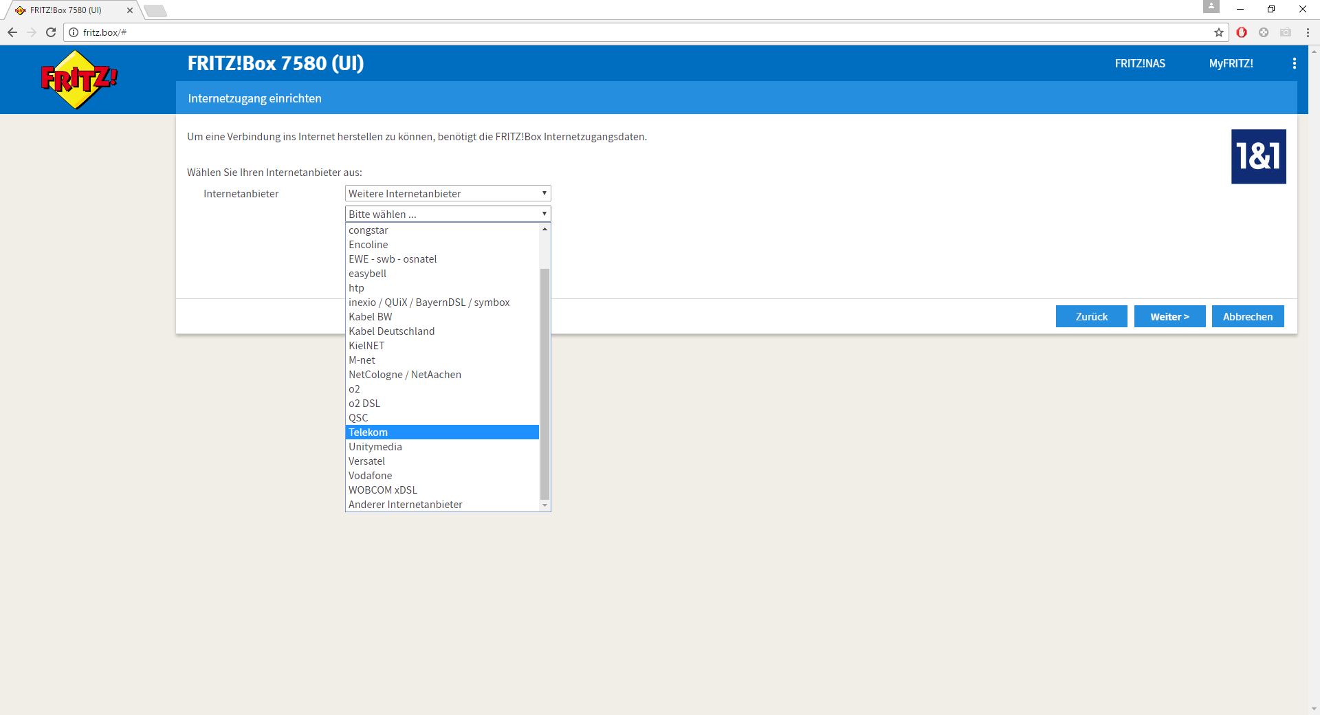Select Anderer Internetanbieter option
1320x715 pixels.
442,505
